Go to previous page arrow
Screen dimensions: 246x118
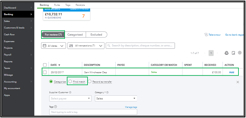205,53
